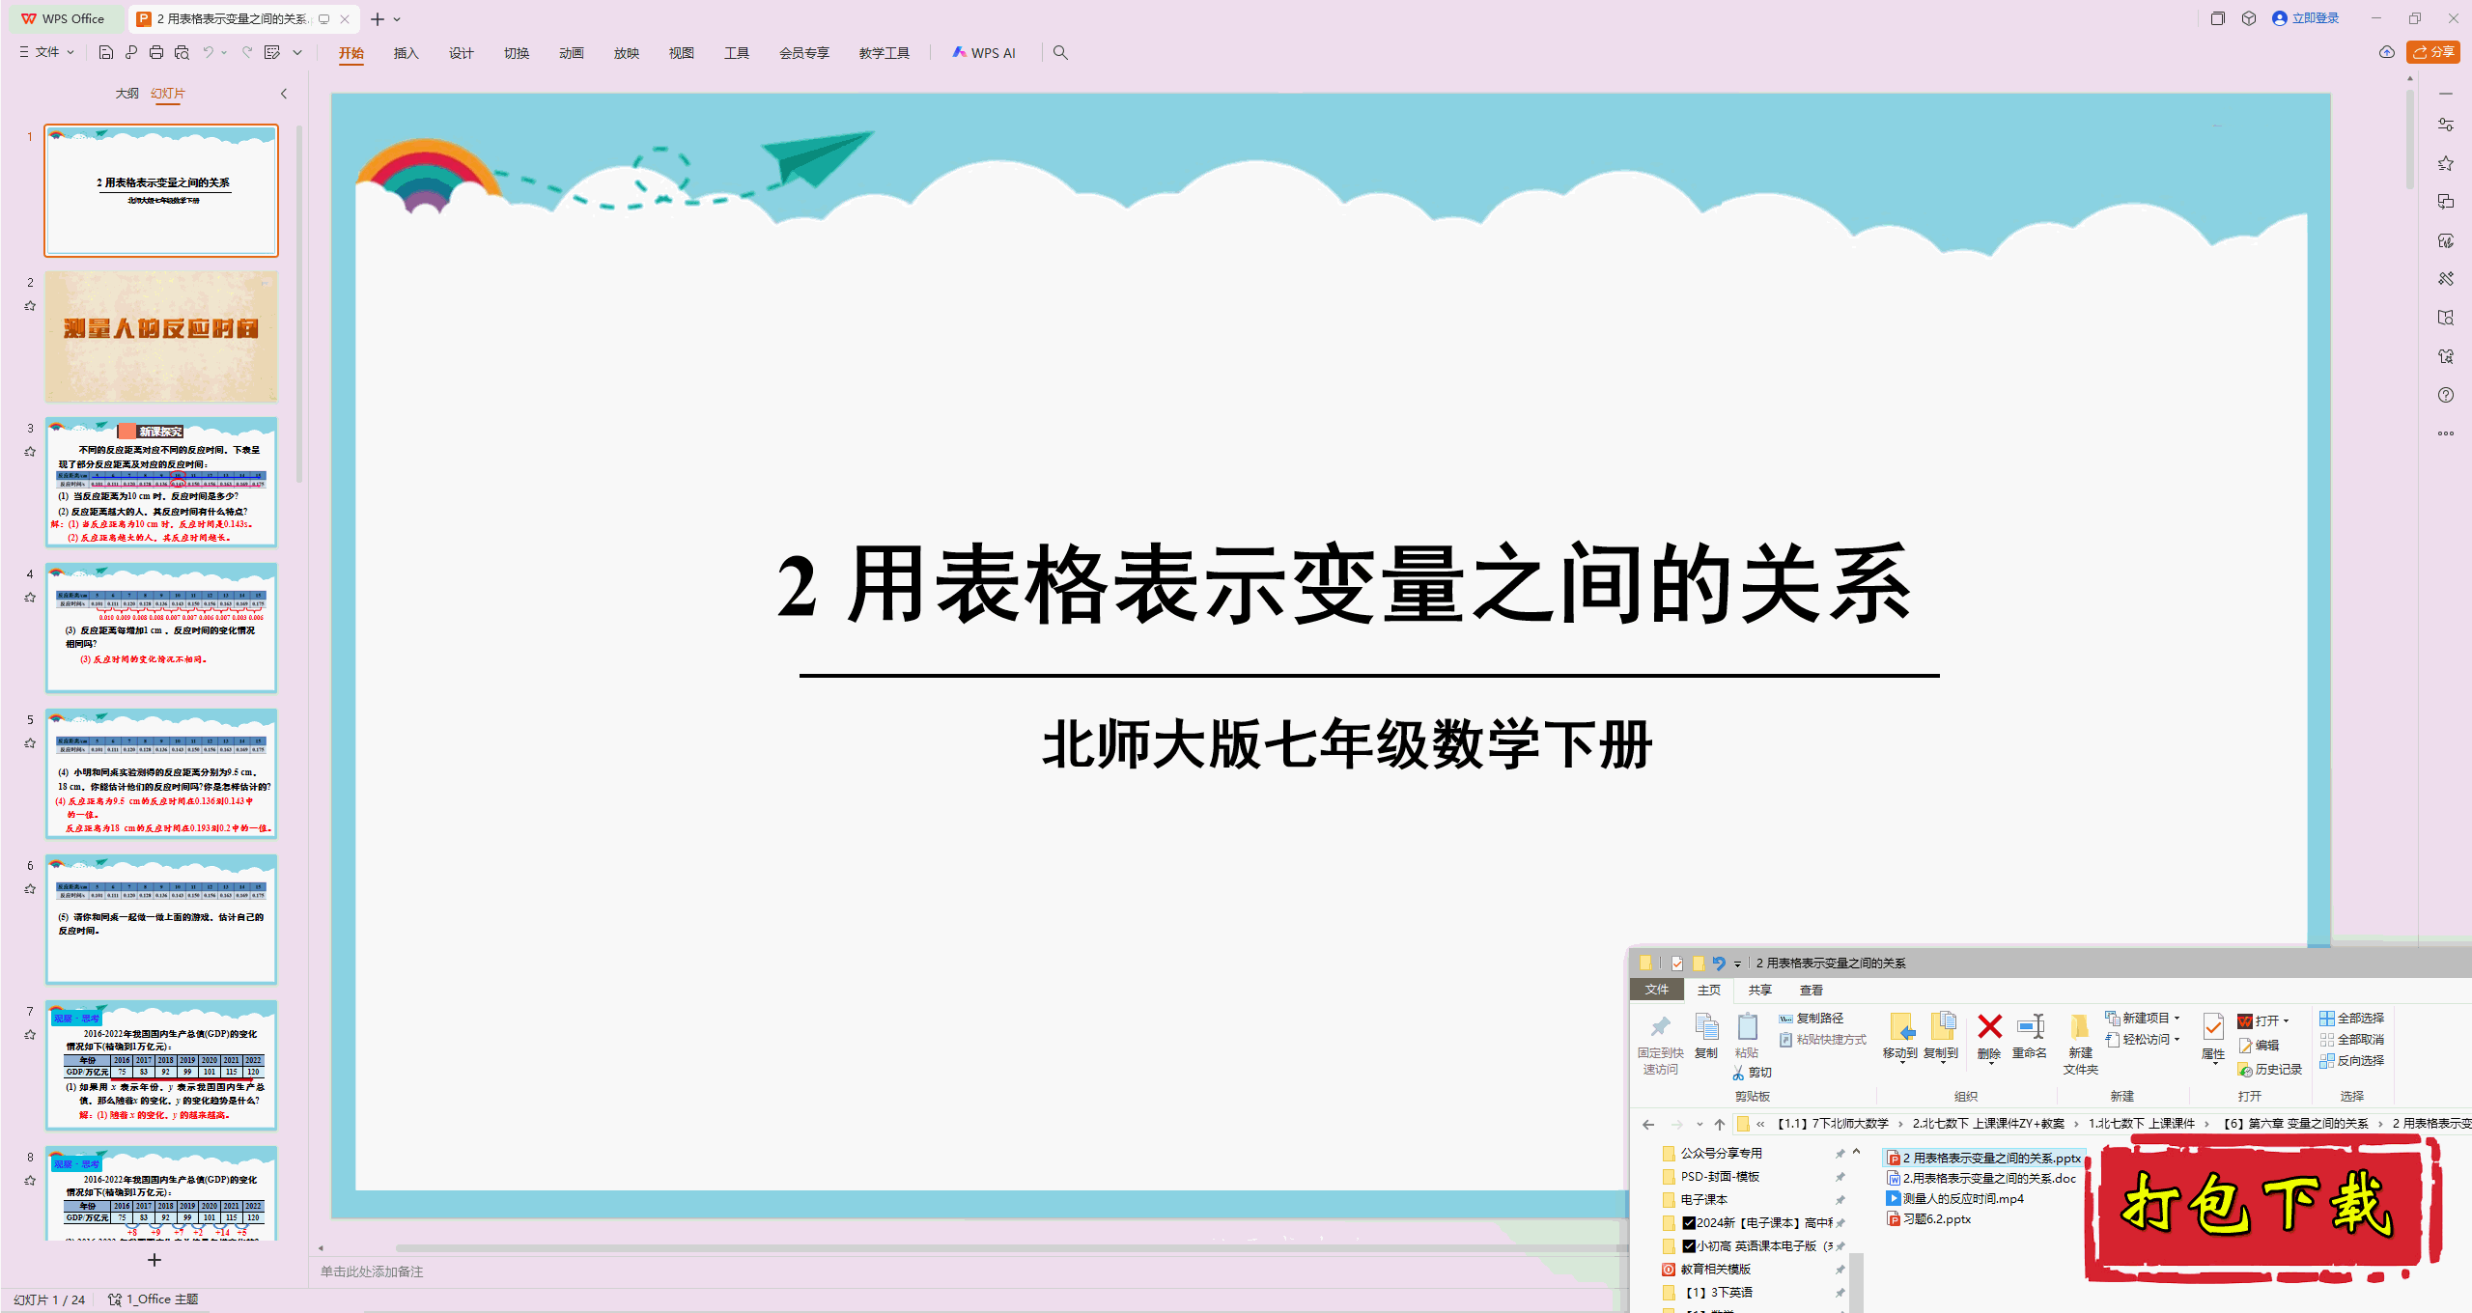Viewport: 2472px width, 1313px height.
Task: Click the Redo arrow icon
Action: pyautogui.click(x=247, y=52)
